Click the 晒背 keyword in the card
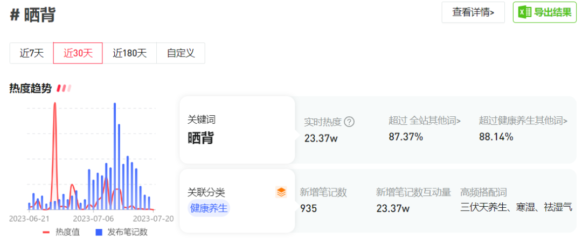Screen dimensions: 582x246 click(x=200, y=138)
